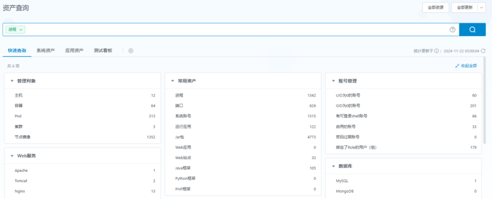Click the collapse arrows icon next to 收起全部
The height and width of the screenshot is (199, 492).
click(x=457, y=66)
